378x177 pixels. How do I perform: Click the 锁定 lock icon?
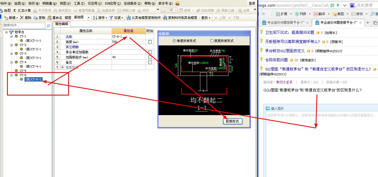coord(139,10)
